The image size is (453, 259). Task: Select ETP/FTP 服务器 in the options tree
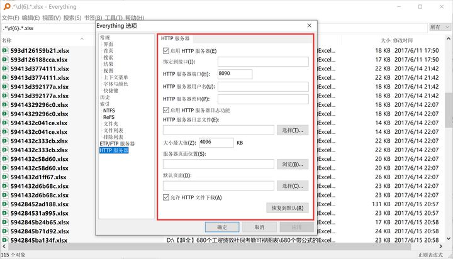(x=117, y=144)
